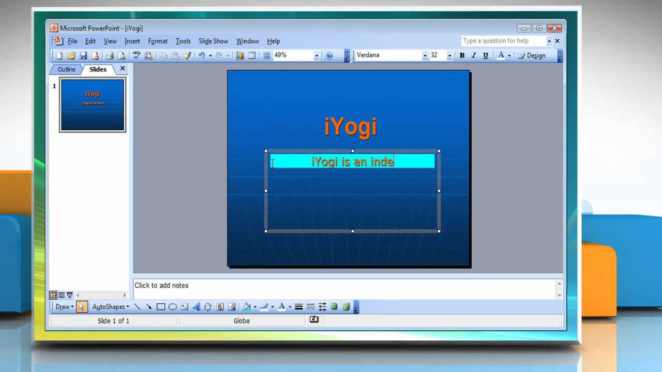
Task: Select the Line drawing tool
Action: 137,307
